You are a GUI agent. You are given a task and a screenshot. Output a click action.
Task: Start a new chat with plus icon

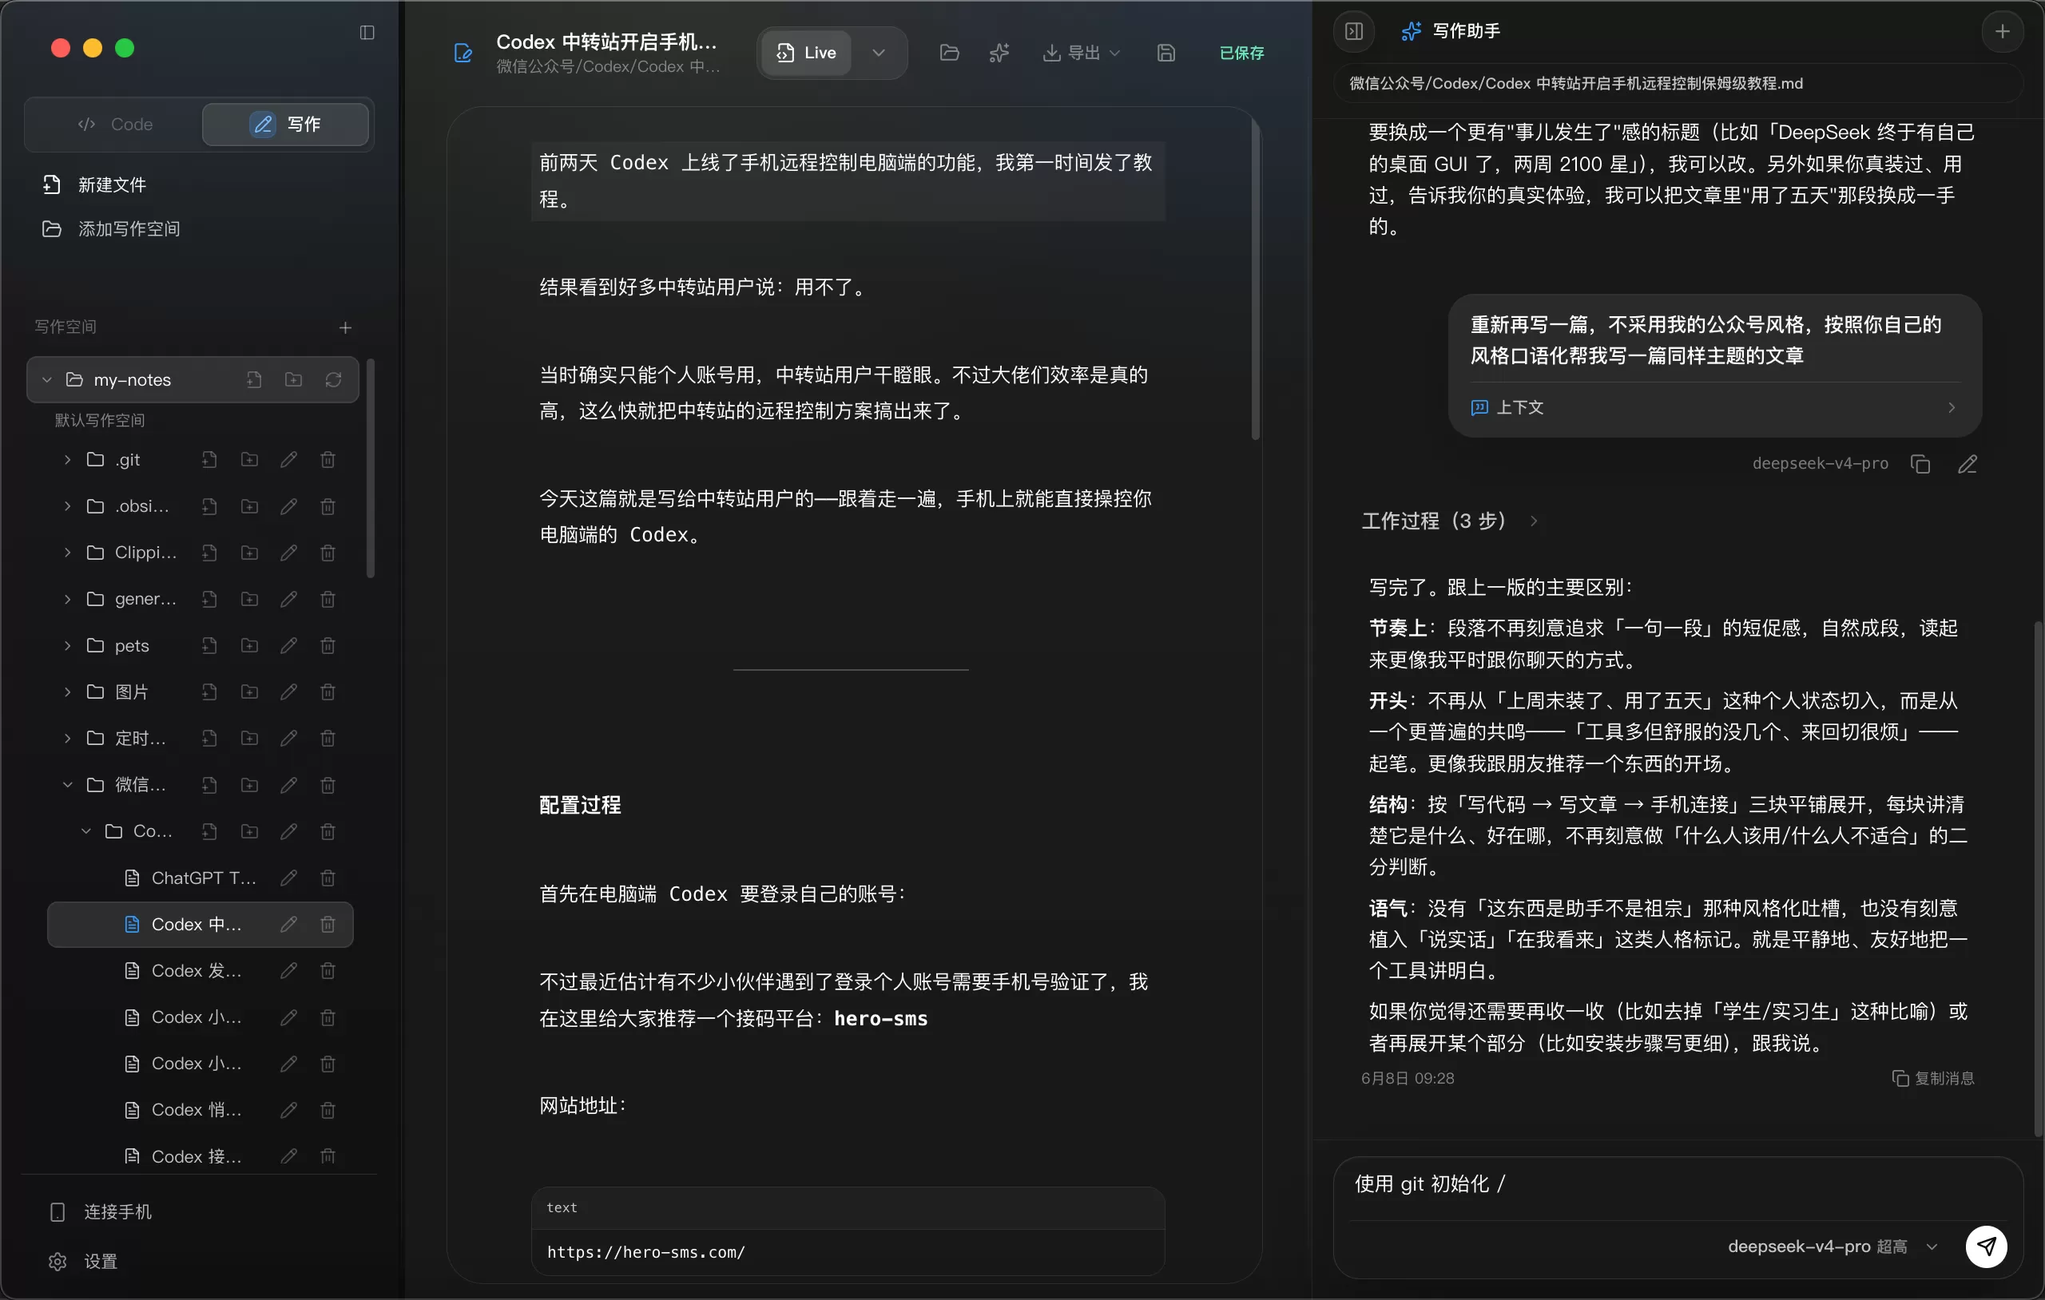[x=2002, y=31]
